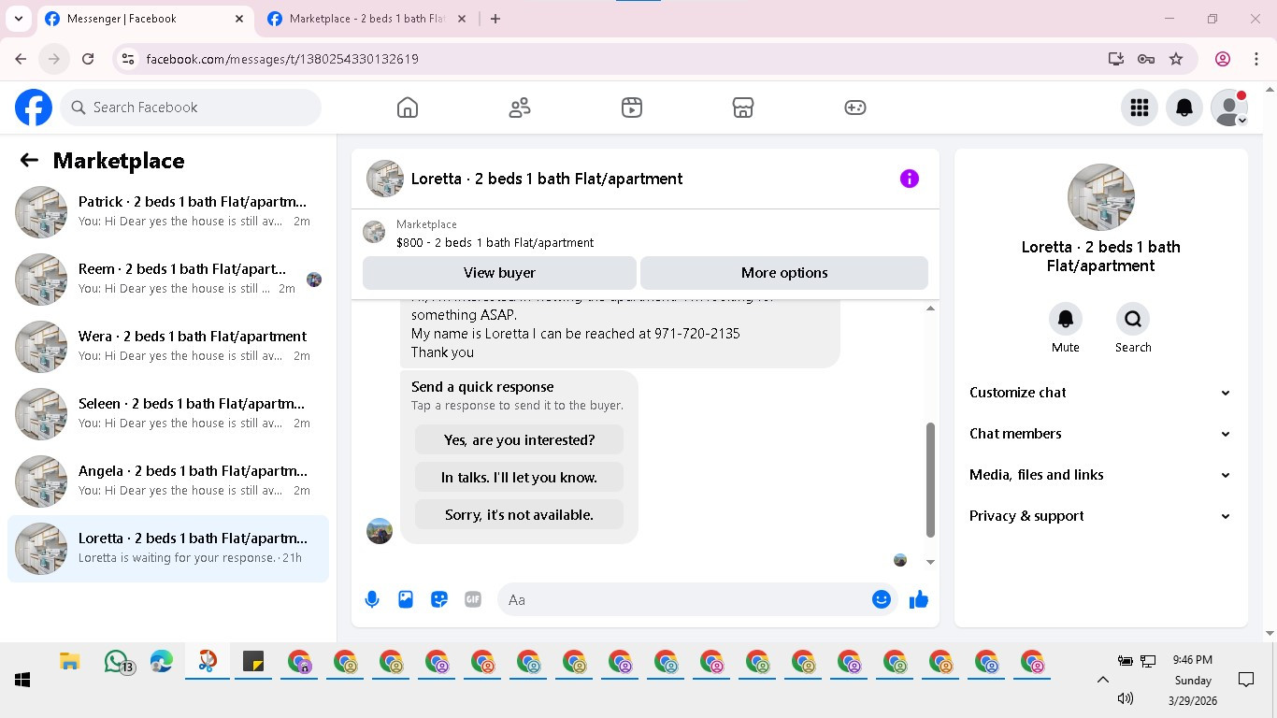Reload the page in the browser
Image resolution: width=1277 pixels, height=718 pixels.
88,59
